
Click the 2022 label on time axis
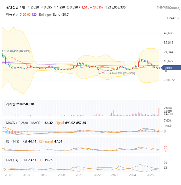coord(97,175)
